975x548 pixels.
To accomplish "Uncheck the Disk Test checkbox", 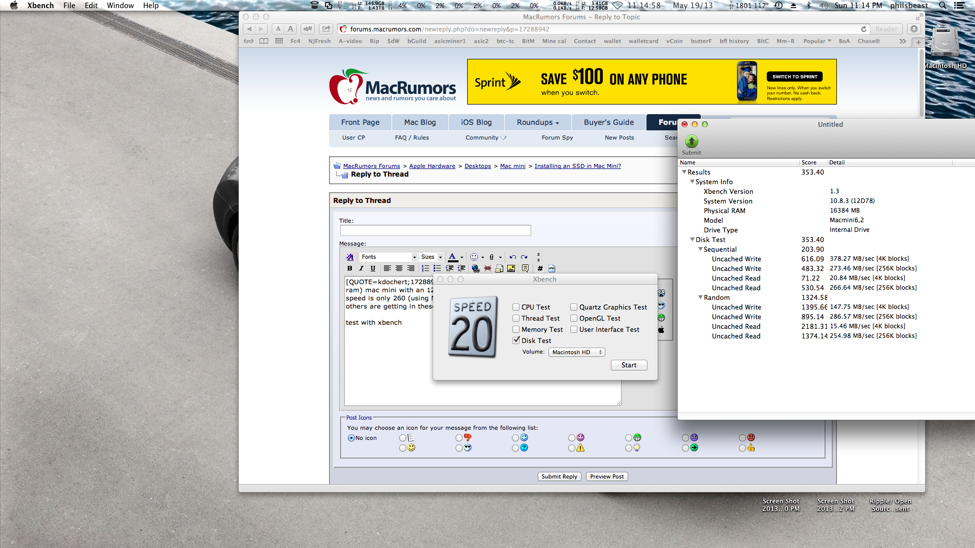I will pos(516,340).
